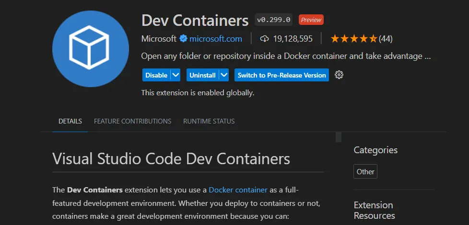Click the version number v0.299.0 badge
Image resolution: width=469 pixels, height=225 pixels.
point(273,20)
